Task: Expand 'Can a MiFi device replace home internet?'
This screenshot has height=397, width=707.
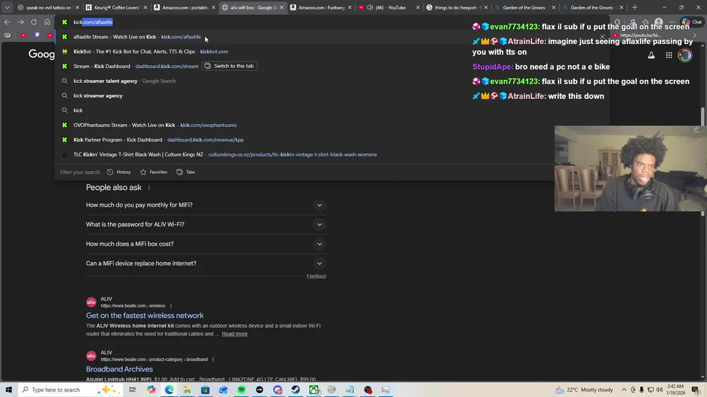Action: coord(206,264)
